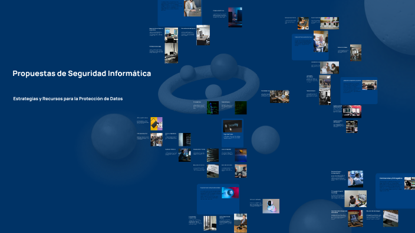Click orange-toned person at laptop thumbnail
The width and height of the screenshot is (415, 233).
tap(303, 24)
